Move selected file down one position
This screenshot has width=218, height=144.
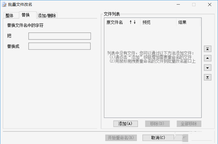point(208,68)
